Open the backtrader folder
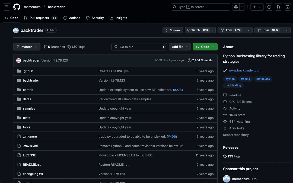The width and height of the screenshot is (293, 183). point(31,81)
